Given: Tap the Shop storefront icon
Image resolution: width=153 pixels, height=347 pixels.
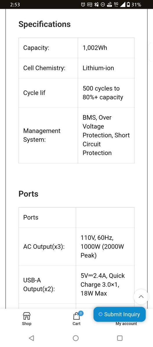Looking at the screenshot, I should [x=27, y=316].
